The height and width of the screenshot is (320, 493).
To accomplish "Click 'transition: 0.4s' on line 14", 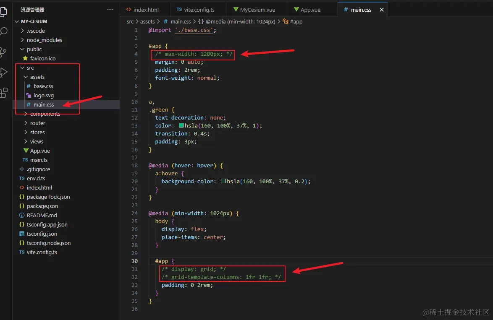I will tap(182, 133).
